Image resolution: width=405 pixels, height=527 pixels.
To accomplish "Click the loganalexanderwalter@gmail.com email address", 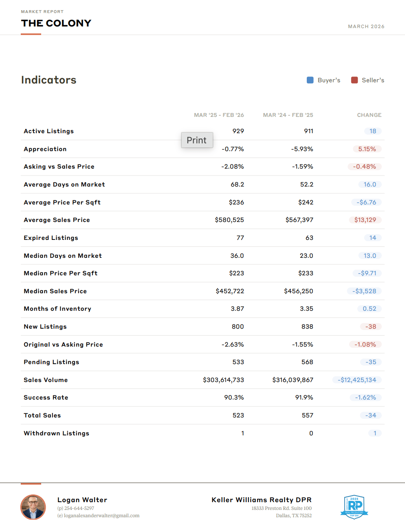I will click(x=101, y=516).
